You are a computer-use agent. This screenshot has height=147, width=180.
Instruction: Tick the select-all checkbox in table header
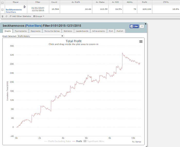[x=2, y=2]
